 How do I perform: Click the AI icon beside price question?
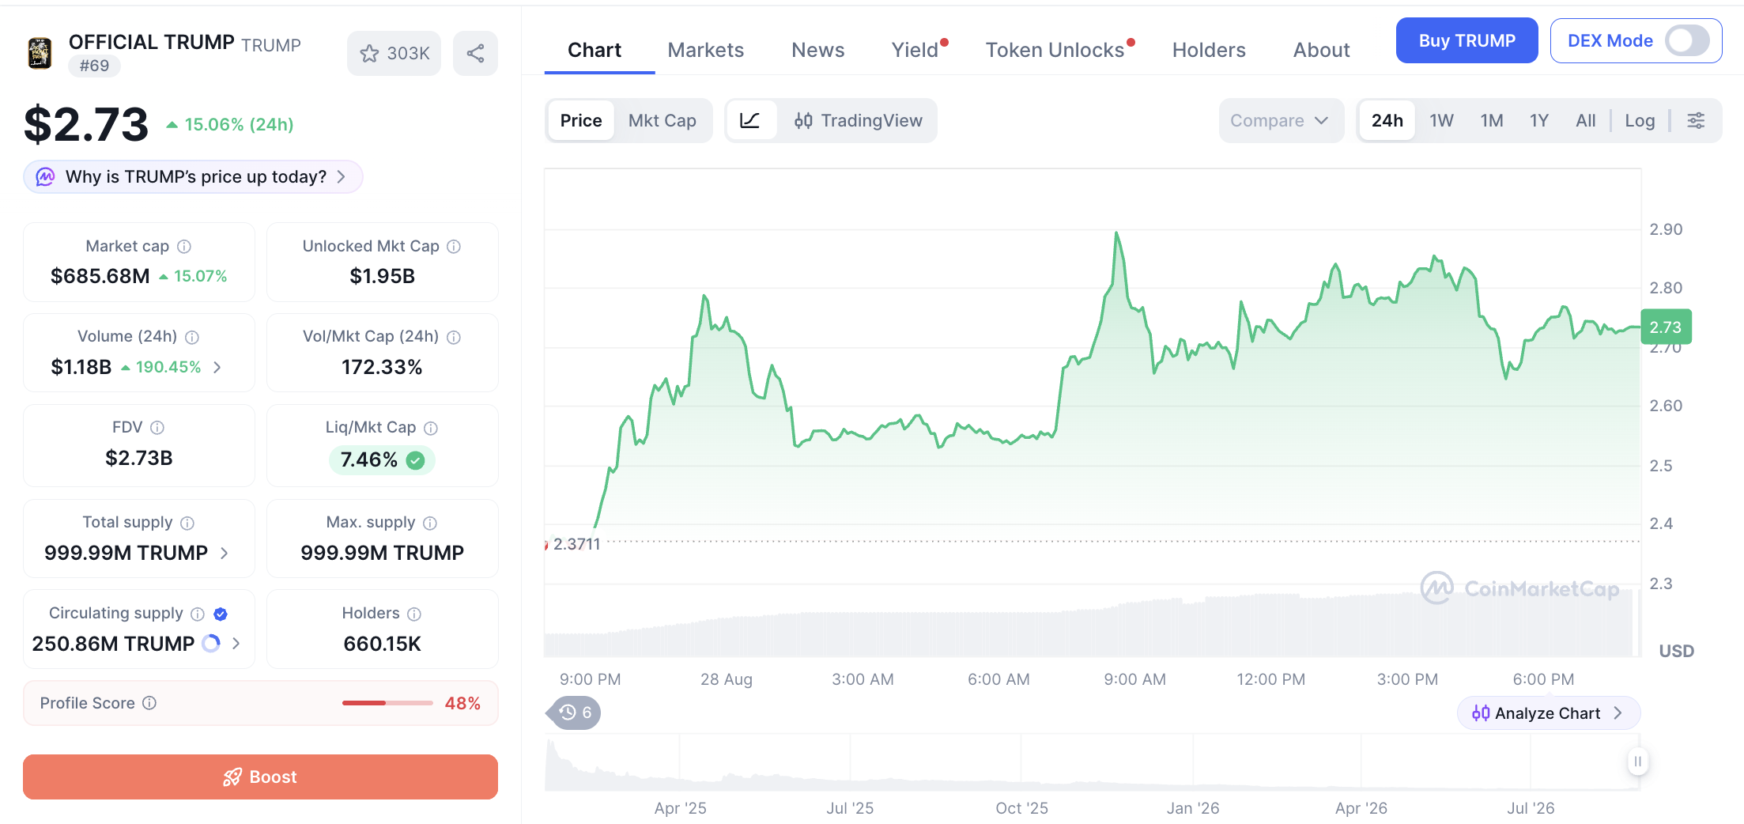point(45,176)
